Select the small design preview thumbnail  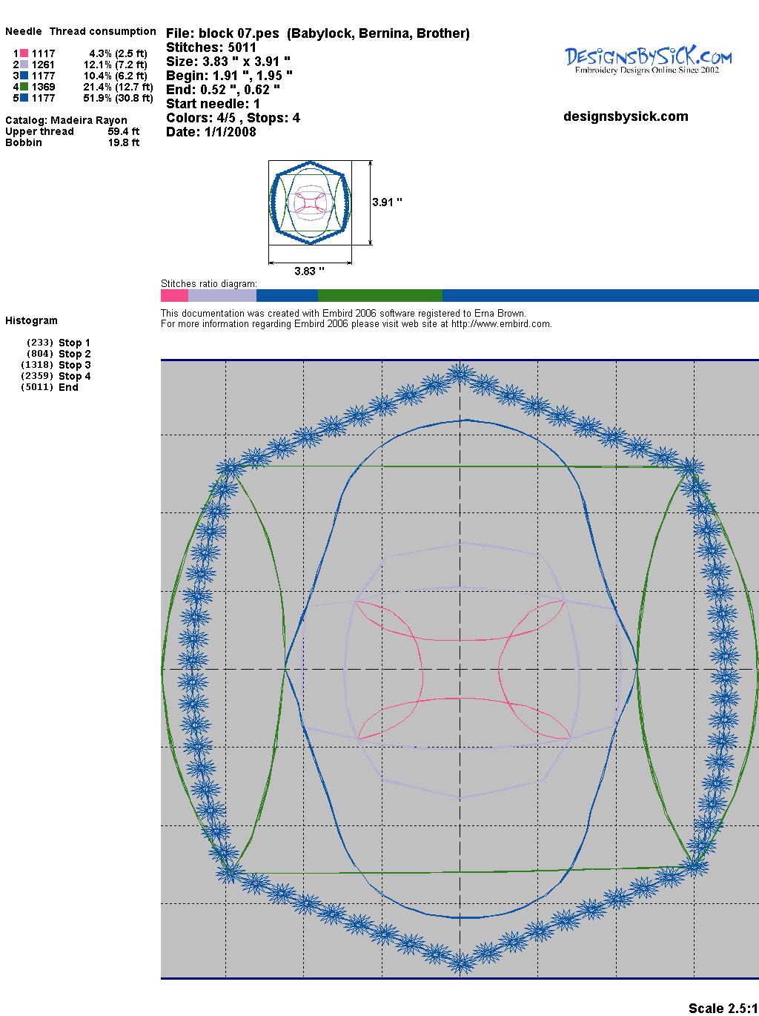310,202
